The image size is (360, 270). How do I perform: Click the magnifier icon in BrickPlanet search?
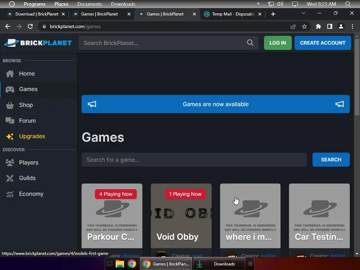pos(250,43)
